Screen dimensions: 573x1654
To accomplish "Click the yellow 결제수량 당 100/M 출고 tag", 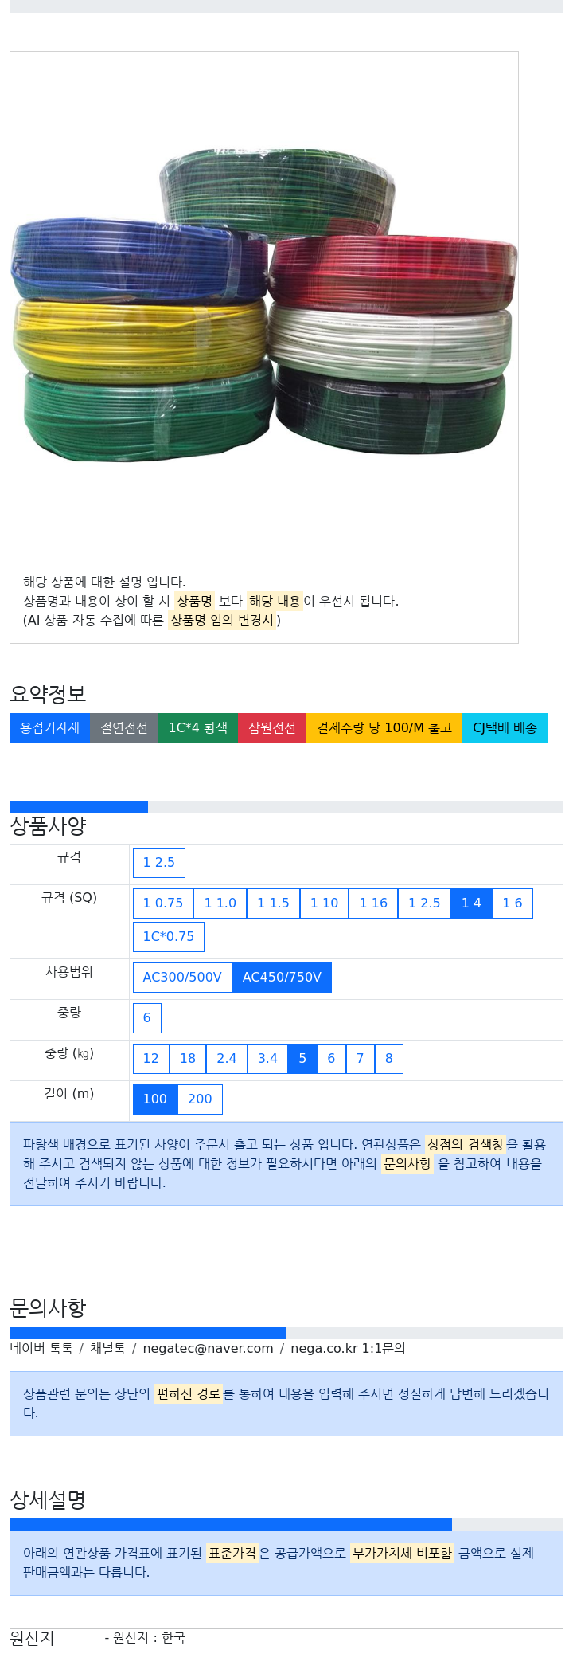I will tap(384, 728).
